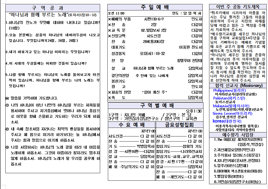Screen dimensions: 268x189
Task: Click "3.주식회사 일라토스(최문길)" item
Action: click(237, 155)
